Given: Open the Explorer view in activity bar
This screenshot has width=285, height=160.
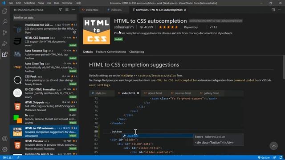Looking at the screenshot, I should [5, 11].
